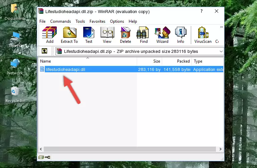
Task: Select the Recycle Bin desktop icon
Action: pyautogui.click(x=15, y=95)
